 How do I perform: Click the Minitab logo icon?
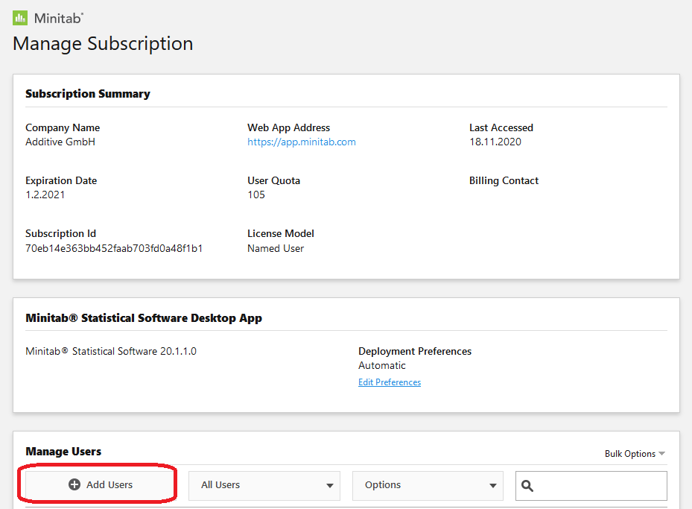tap(20, 18)
